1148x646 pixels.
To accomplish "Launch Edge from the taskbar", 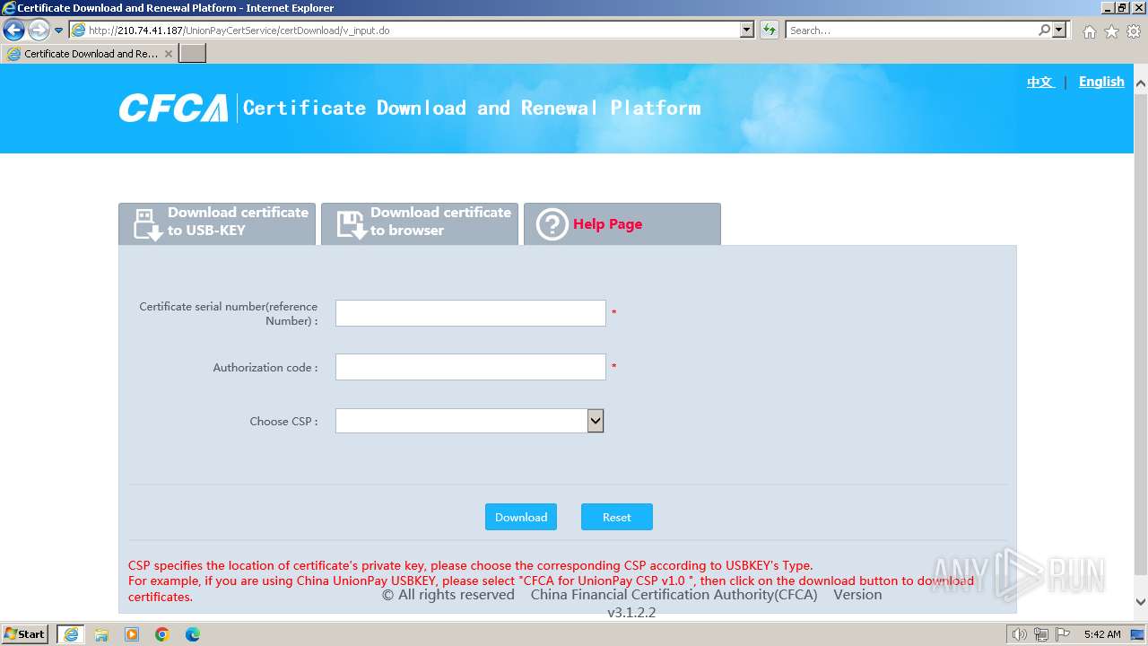I will [x=193, y=634].
